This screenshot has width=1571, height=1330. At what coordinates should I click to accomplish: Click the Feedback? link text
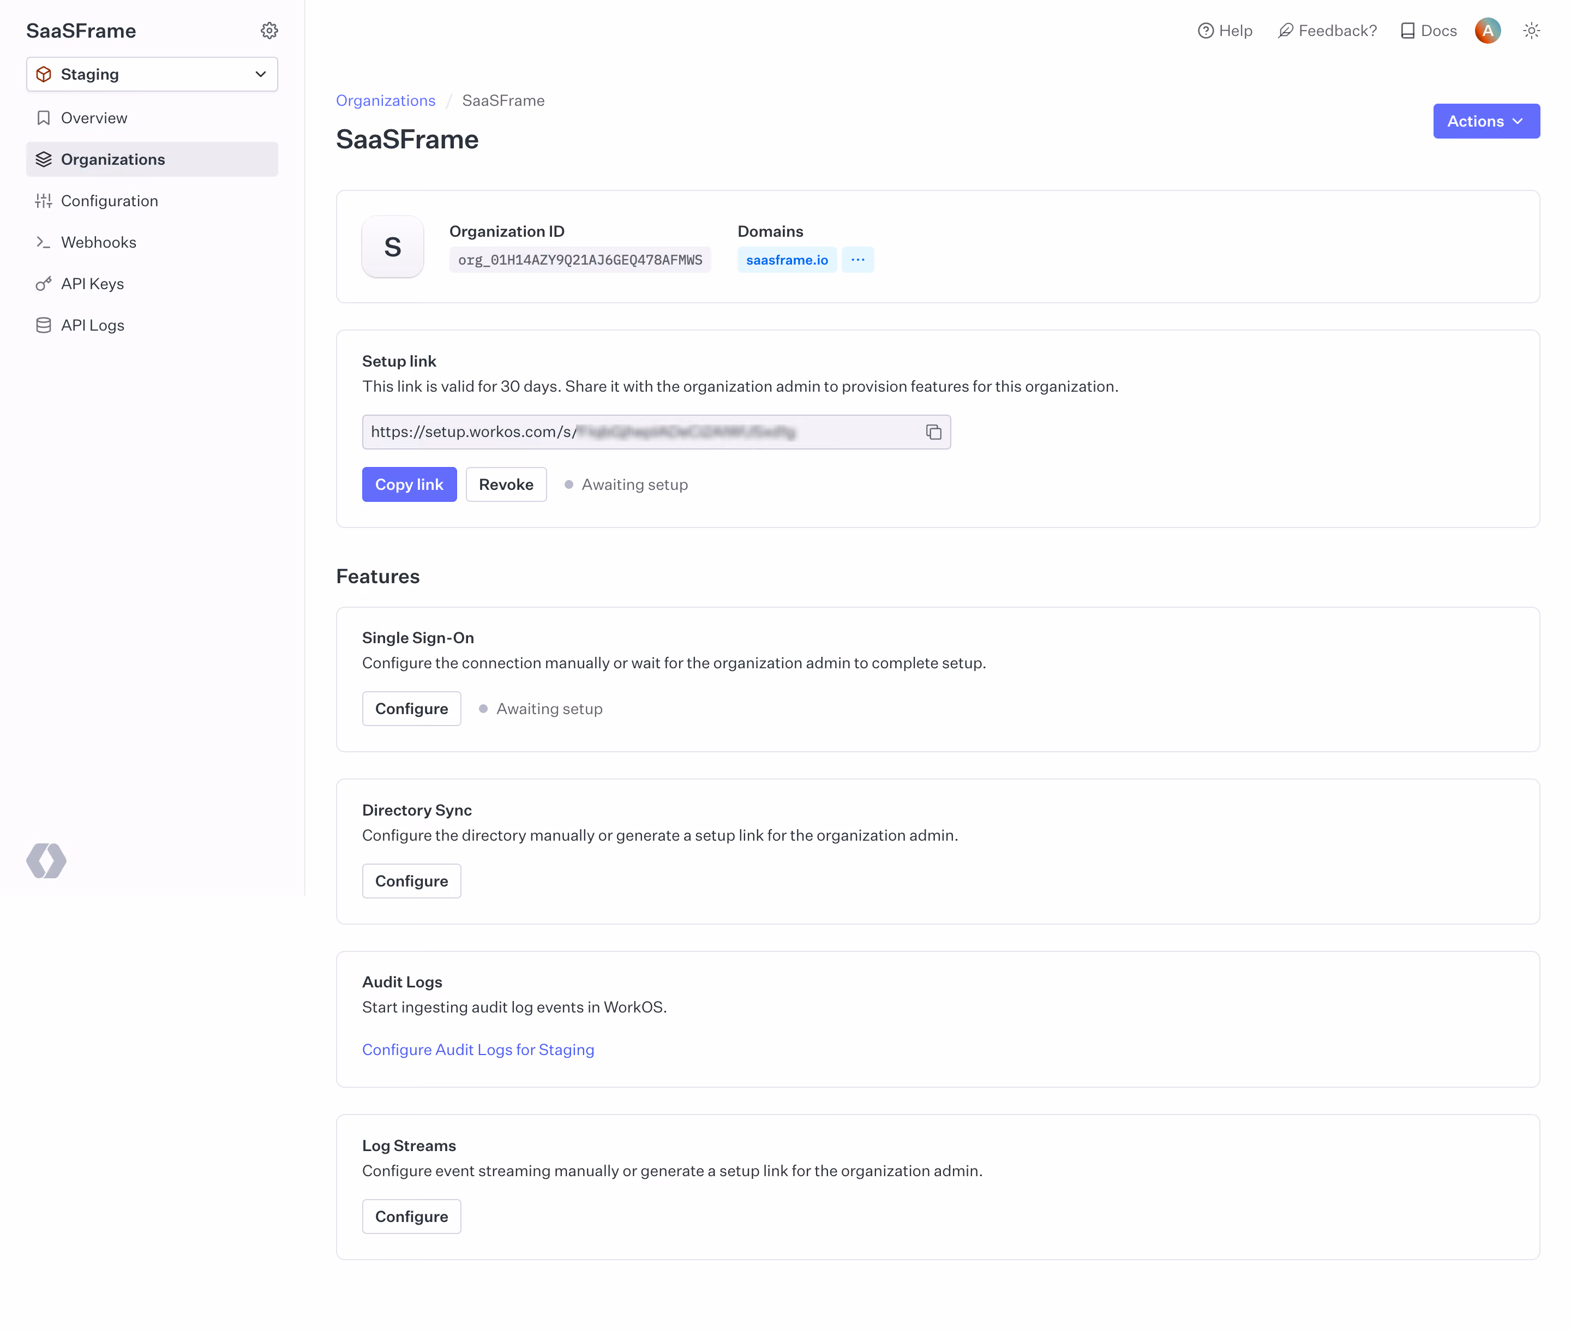(1338, 31)
